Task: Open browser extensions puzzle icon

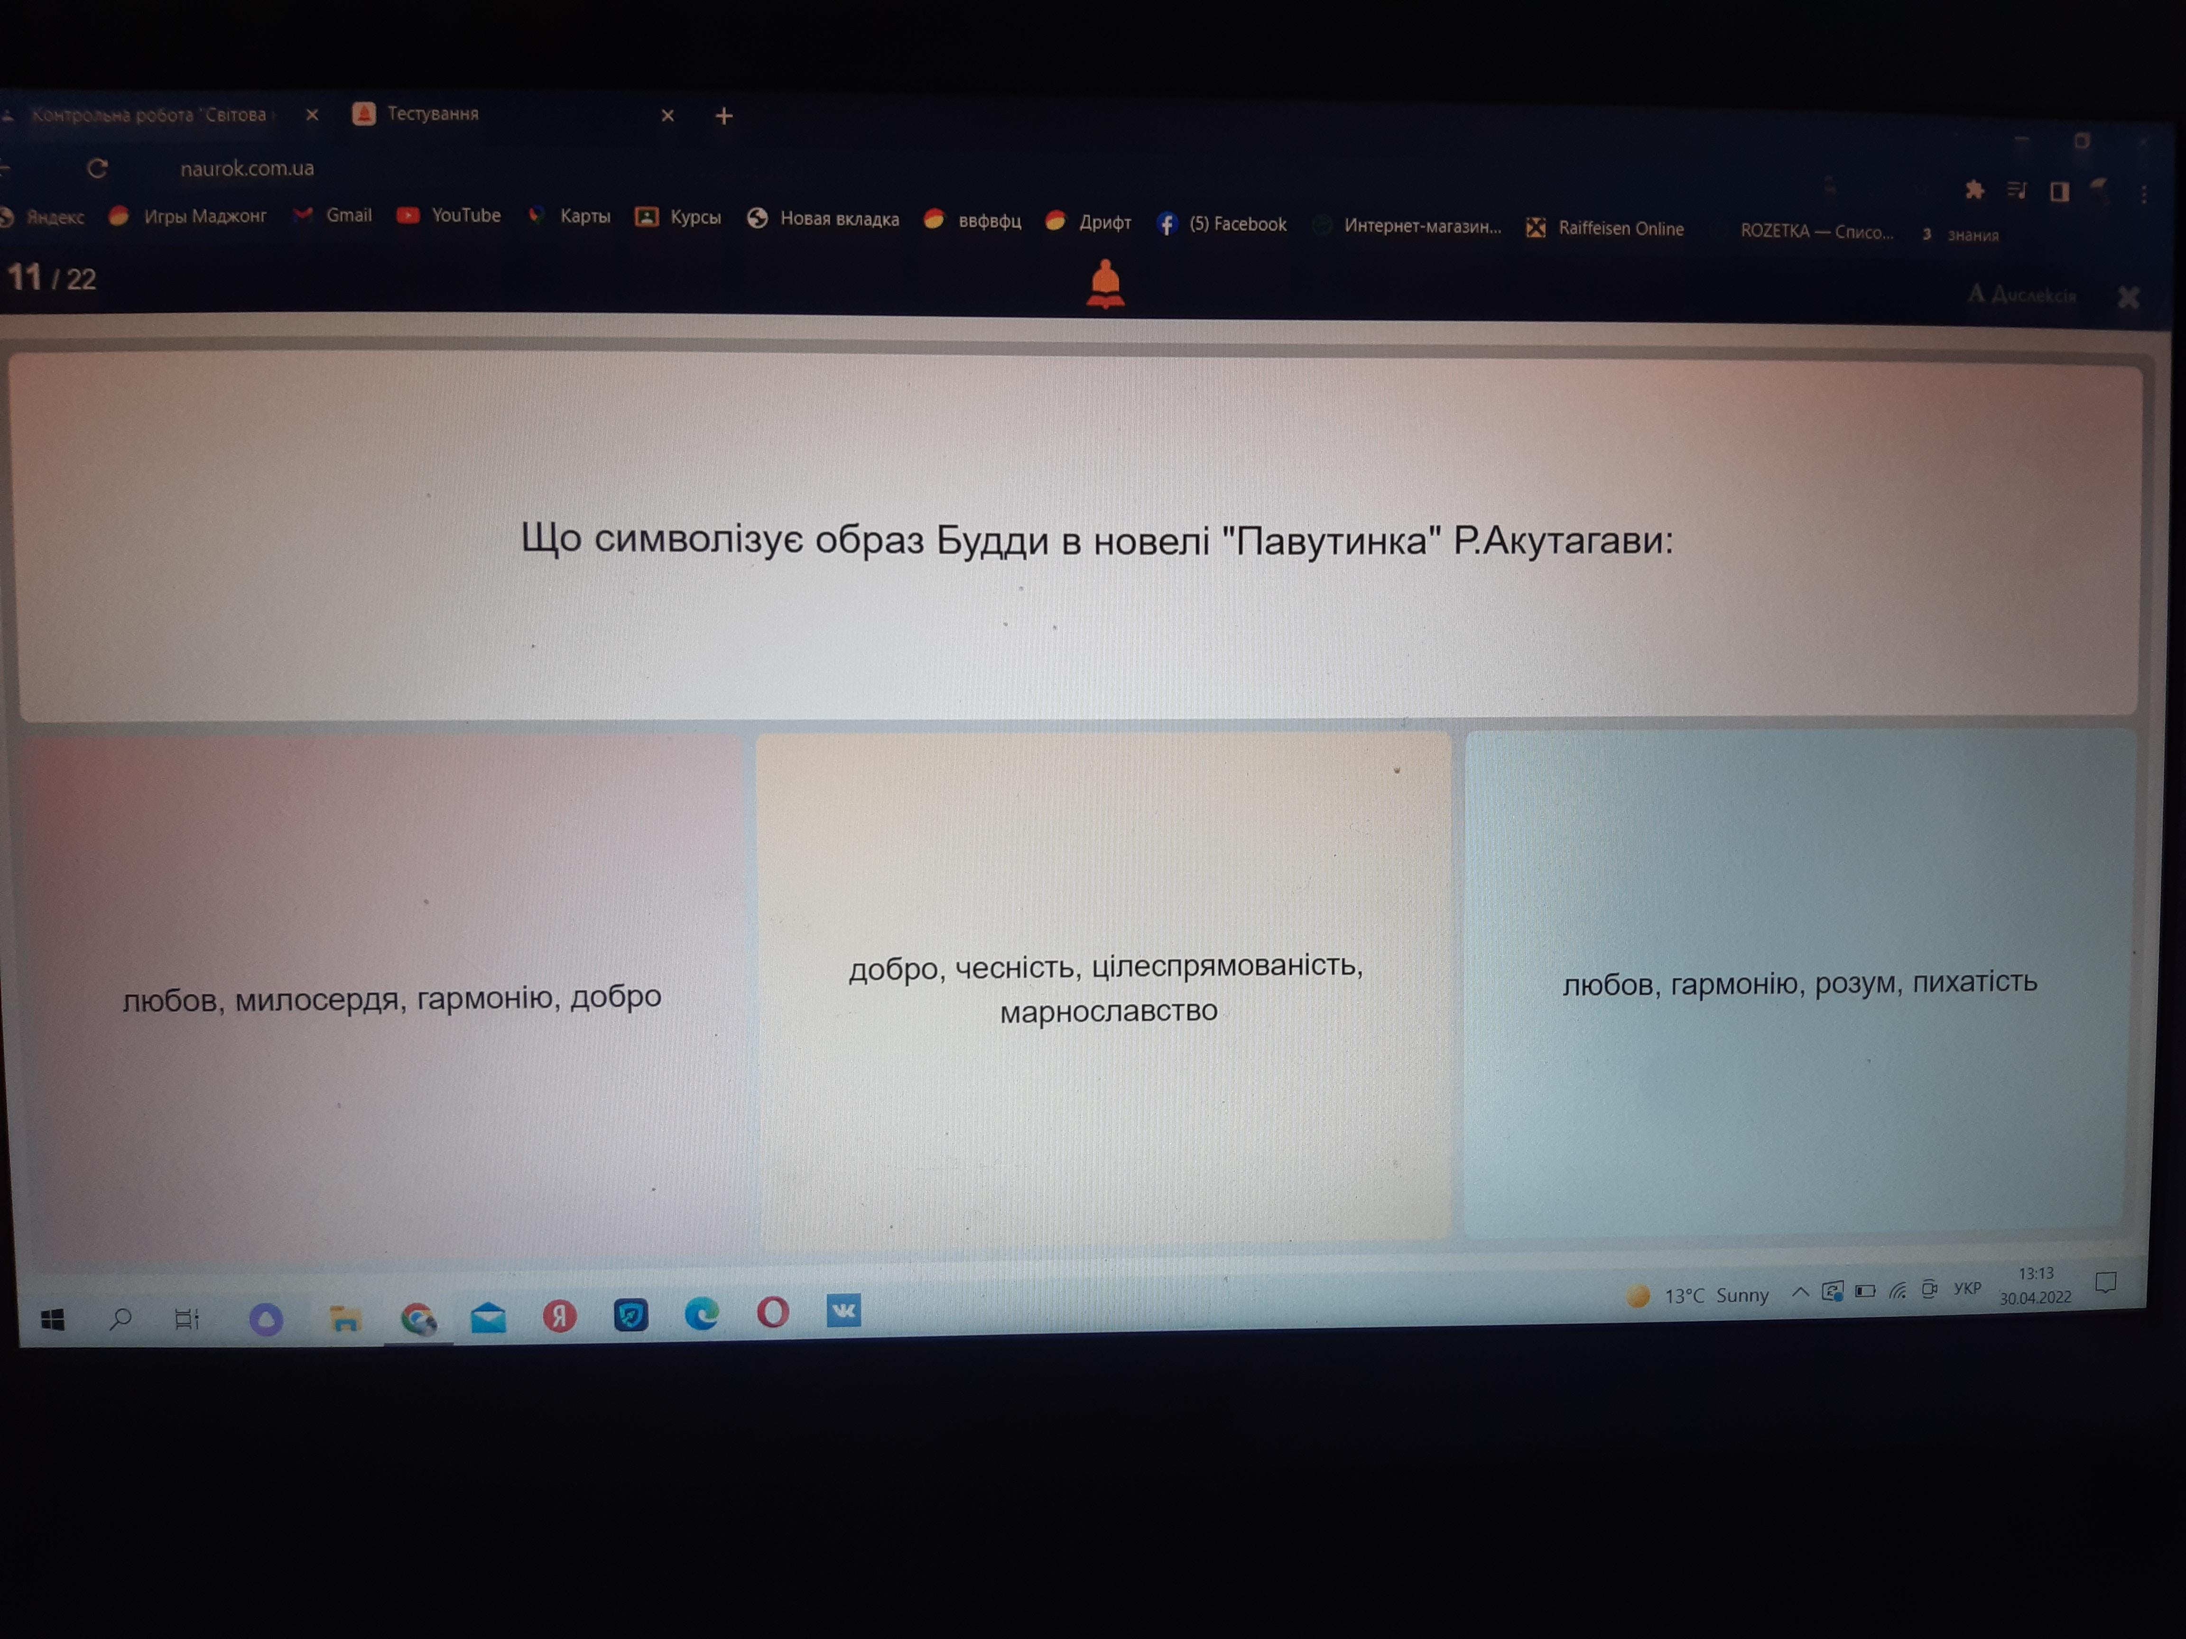Action: click(x=1974, y=190)
